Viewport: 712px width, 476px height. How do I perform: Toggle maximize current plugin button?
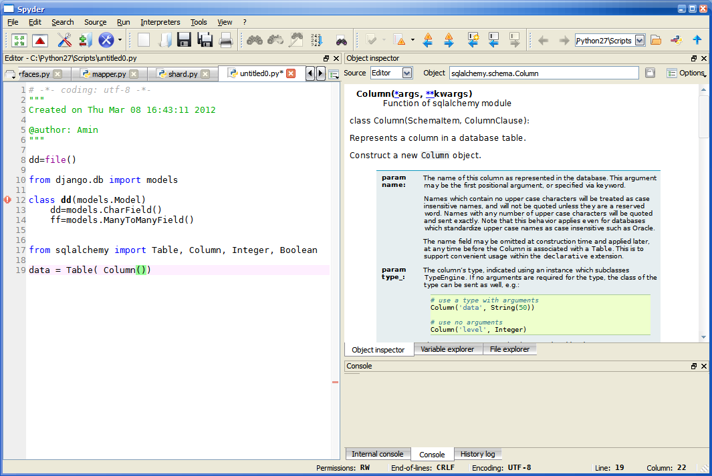point(19,40)
